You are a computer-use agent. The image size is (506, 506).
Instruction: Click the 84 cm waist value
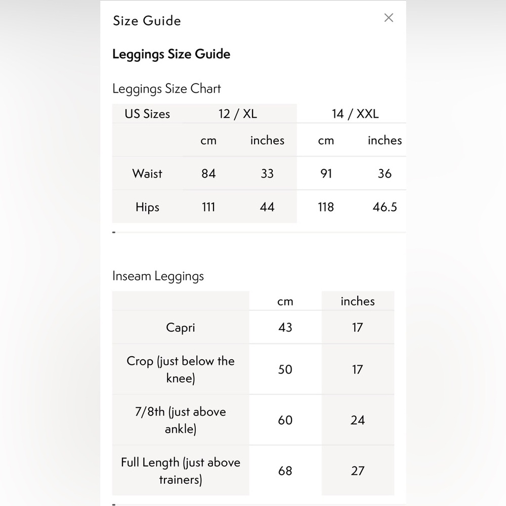(208, 173)
